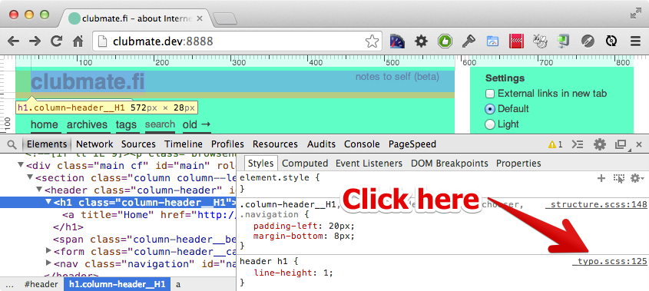Screen dimensions: 649x291
Task: Collapse the section column node
Action: point(30,177)
